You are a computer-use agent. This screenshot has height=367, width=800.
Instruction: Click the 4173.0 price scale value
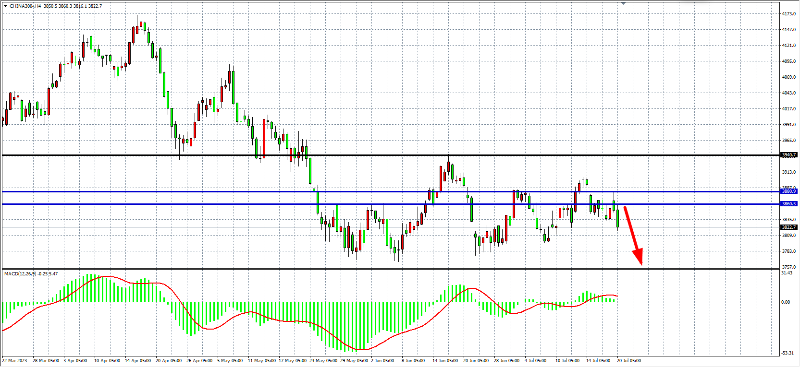(x=788, y=14)
